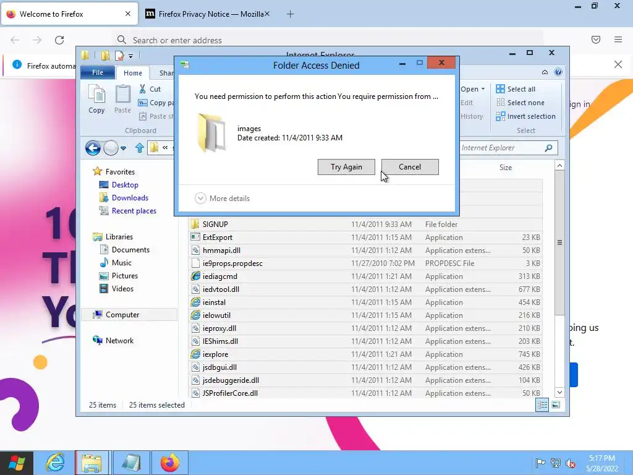The image size is (633, 475).
Task: Select the hmmapi.dll file
Action: pos(365,250)
